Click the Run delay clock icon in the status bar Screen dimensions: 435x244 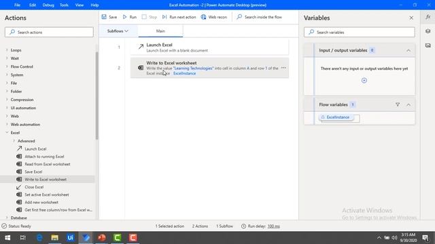[243, 226]
